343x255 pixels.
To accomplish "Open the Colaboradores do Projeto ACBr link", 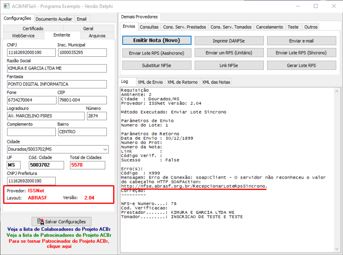I will pyautogui.click(x=59, y=229).
